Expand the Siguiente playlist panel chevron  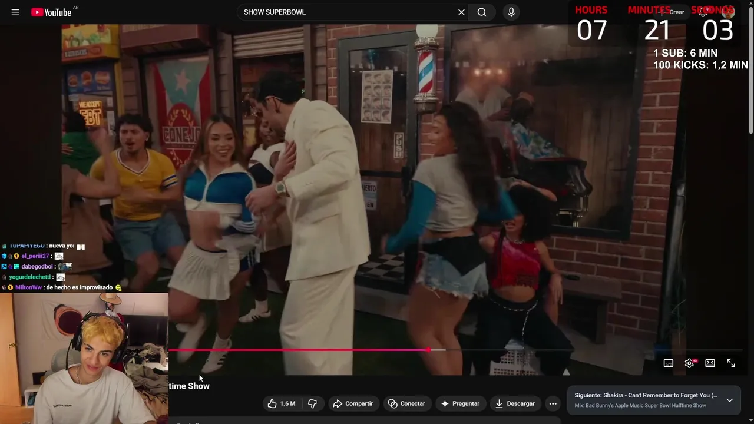(729, 400)
